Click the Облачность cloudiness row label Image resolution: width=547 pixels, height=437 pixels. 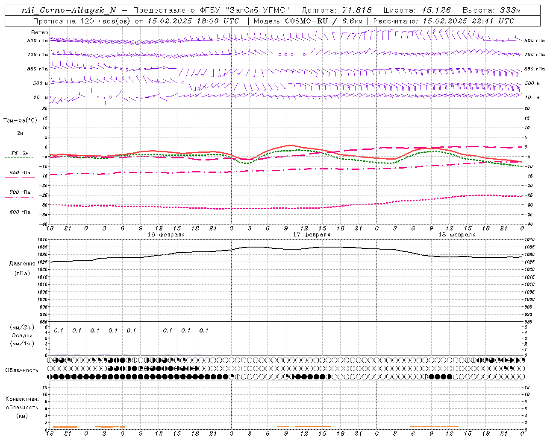point(22,370)
